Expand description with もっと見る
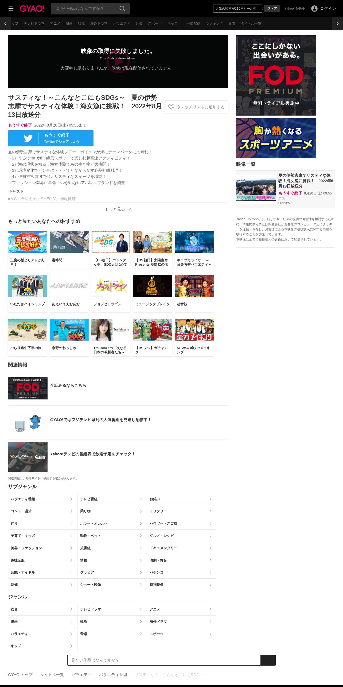Screen dimensions: 343x687 pos(118,209)
